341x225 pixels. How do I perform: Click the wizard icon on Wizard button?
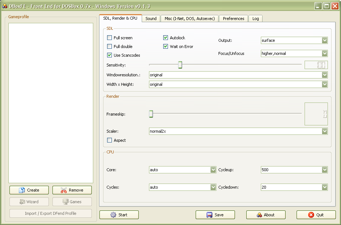22,202
